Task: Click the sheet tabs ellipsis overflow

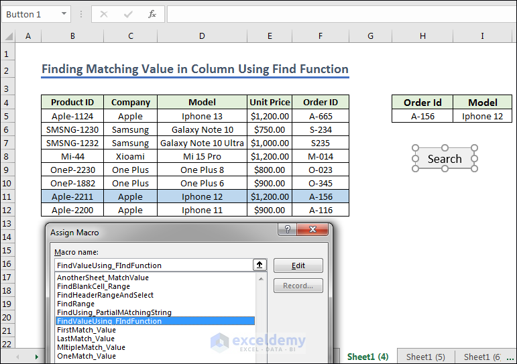Action: [x=510, y=357]
